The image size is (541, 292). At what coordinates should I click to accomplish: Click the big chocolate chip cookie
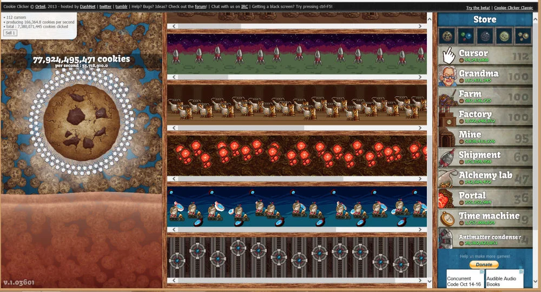coord(82,122)
